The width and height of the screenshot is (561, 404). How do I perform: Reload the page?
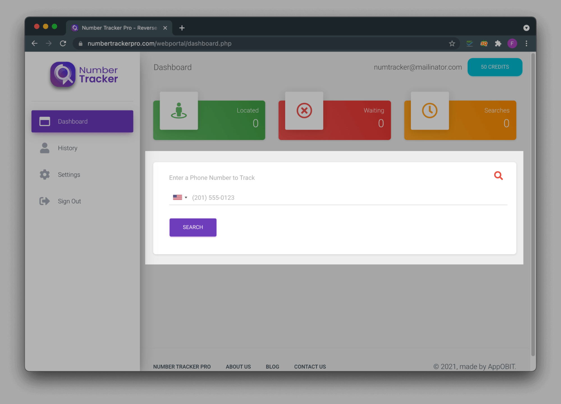tap(63, 44)
